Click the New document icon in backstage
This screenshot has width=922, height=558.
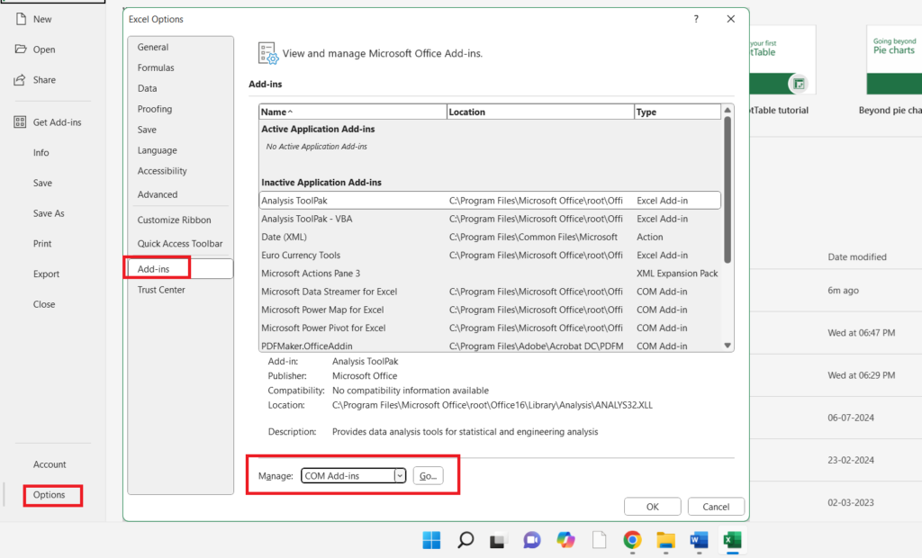[22, 19]
